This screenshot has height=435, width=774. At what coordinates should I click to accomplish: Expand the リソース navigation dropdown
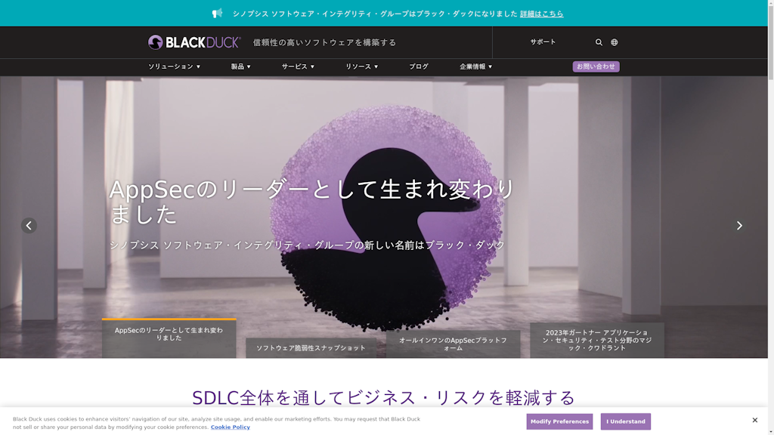361,66
